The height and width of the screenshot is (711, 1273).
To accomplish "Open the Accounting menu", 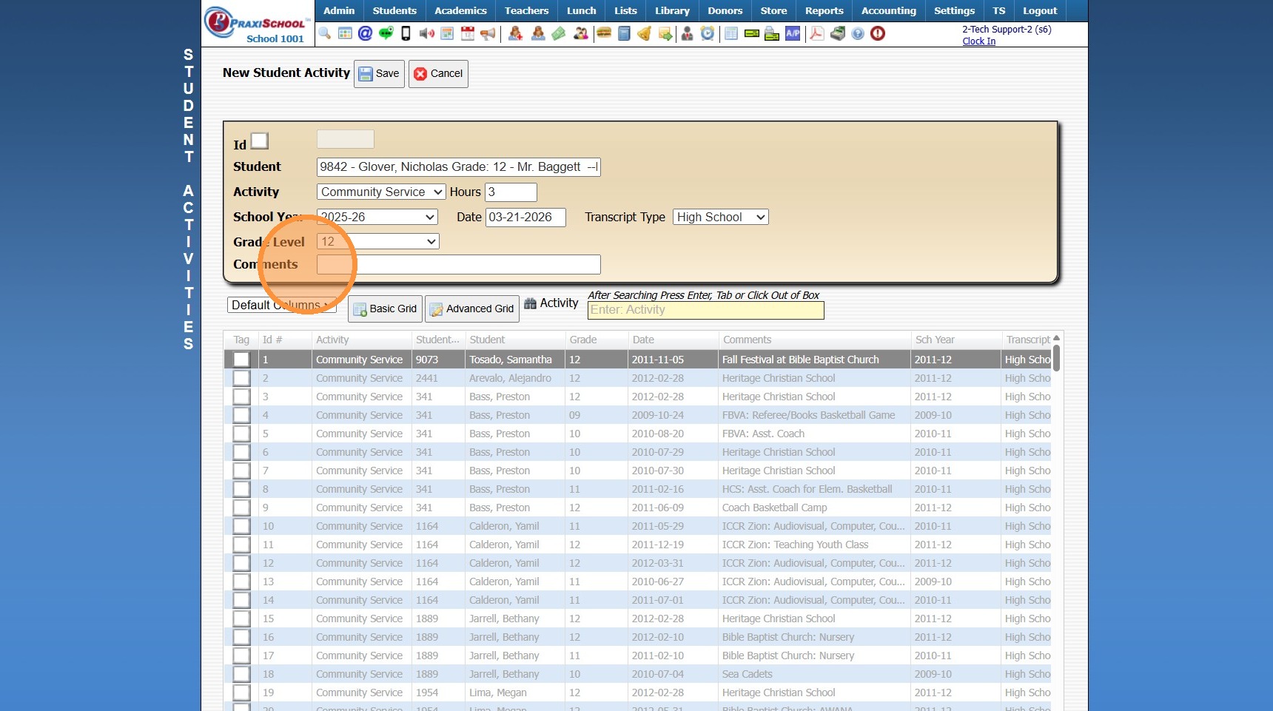I will click(888, 10).
